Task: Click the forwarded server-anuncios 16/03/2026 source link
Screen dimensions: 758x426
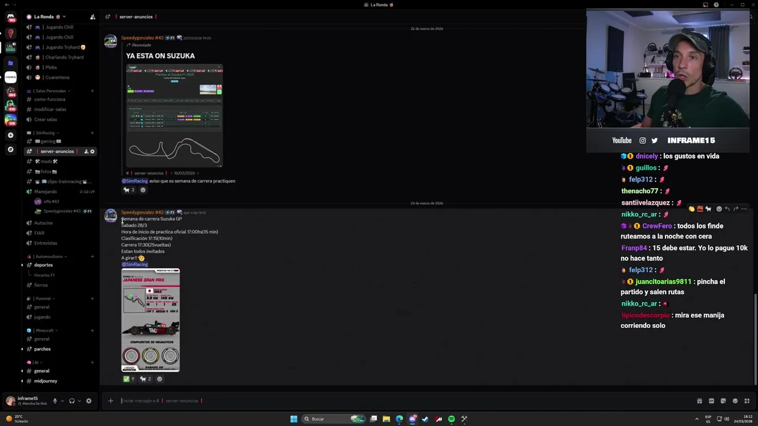Action: (x=161, y=173)
